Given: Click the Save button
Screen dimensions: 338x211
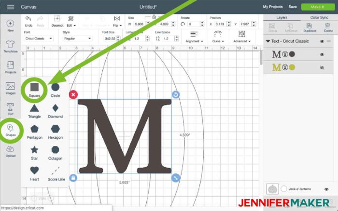Looking at the screenshot, I should point(293,7).
